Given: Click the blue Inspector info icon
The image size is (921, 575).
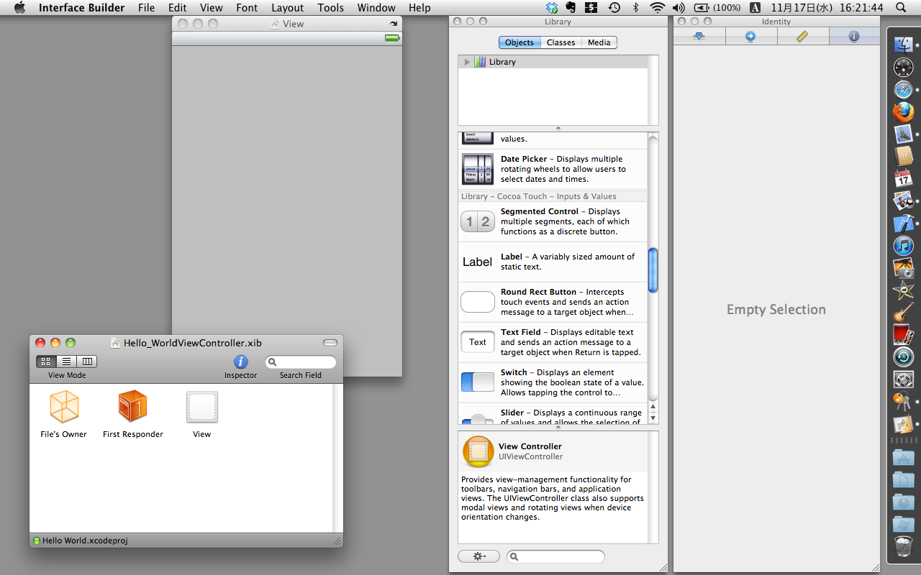Looking at the screenshot, I should (241, 362).
